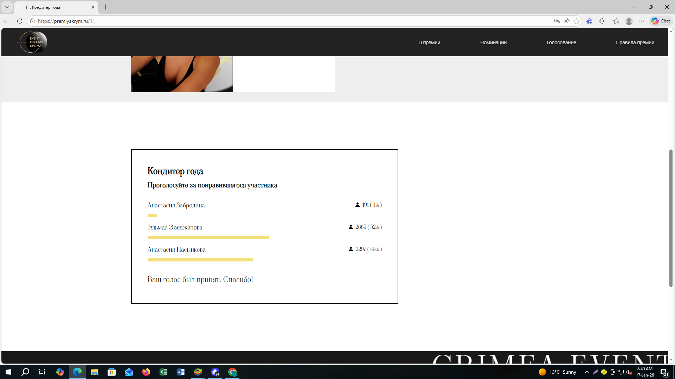Click the page vertical scrollbar thumb
675x379 pixels.
(x=671, y=218)
